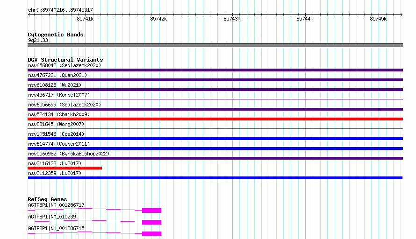Viewport: 416px width, 239px height.
Task: Open variant nsv6568042 (Sedlazeck2020) label
Action: pos(65,65)
